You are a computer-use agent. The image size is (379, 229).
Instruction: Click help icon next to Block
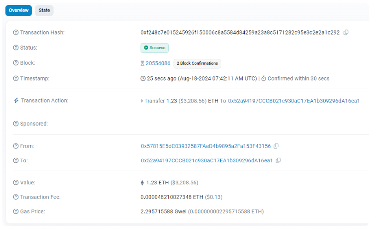[x=16, y=63]
